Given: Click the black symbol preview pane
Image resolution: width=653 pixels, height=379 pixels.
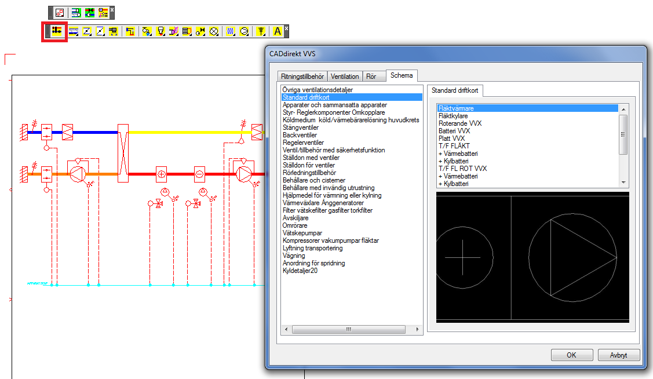Looking at the screenshot, I should [x=532, y=257].
